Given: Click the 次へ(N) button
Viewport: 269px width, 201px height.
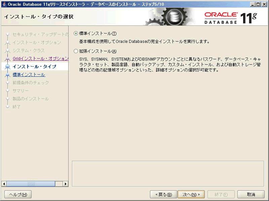Looking at the screenshot, I should (191, 194).
